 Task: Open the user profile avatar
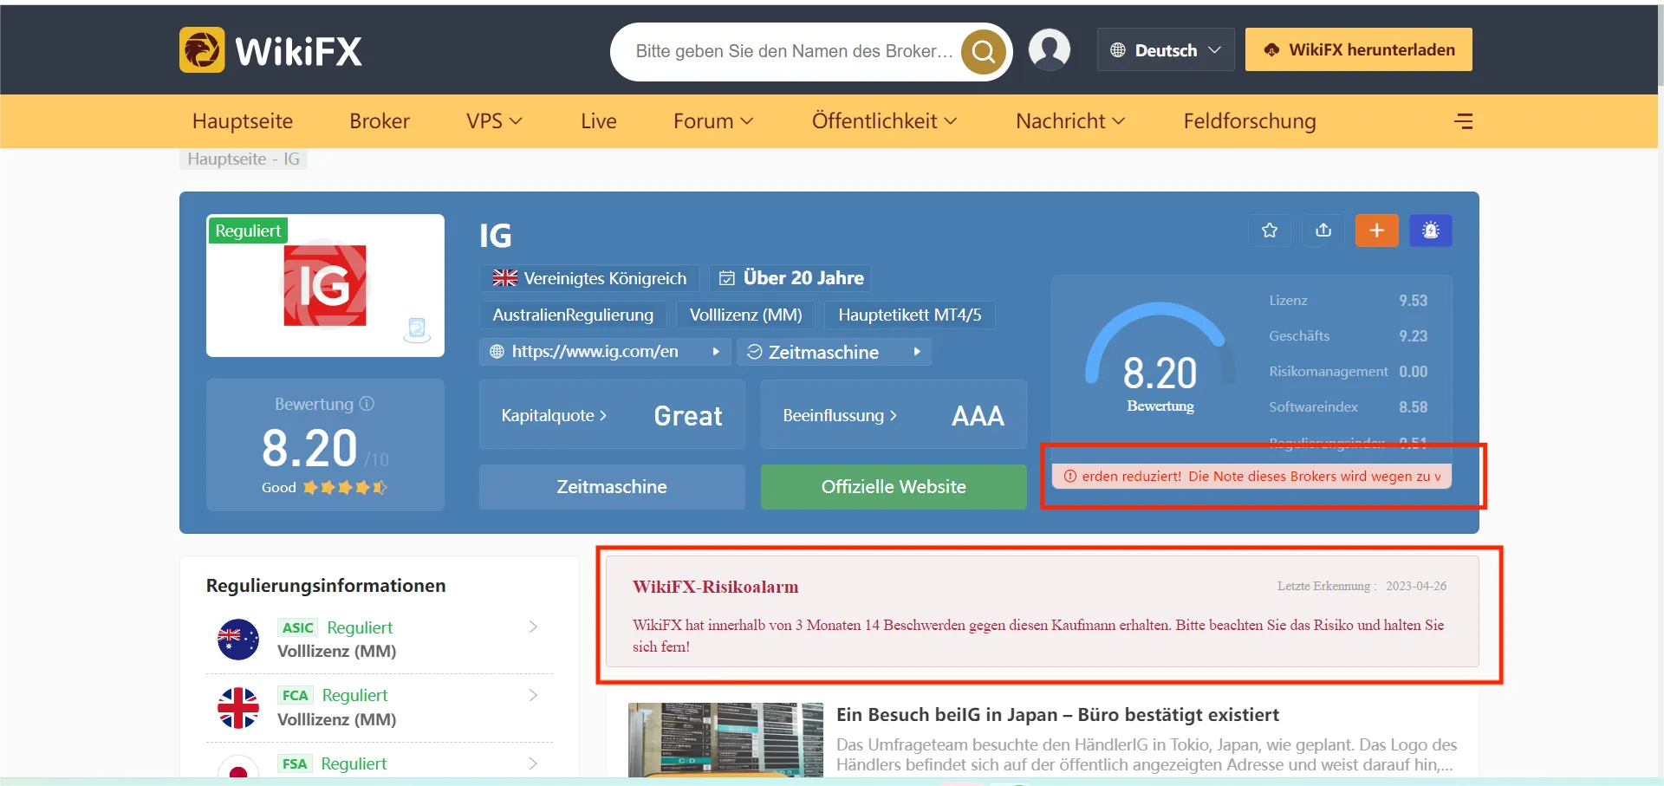point(1049,49)
